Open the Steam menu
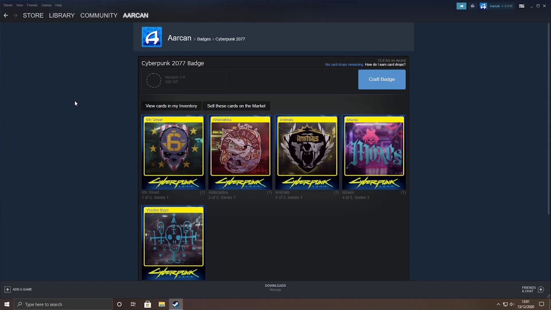551x310 pixels. coord(8,5)
